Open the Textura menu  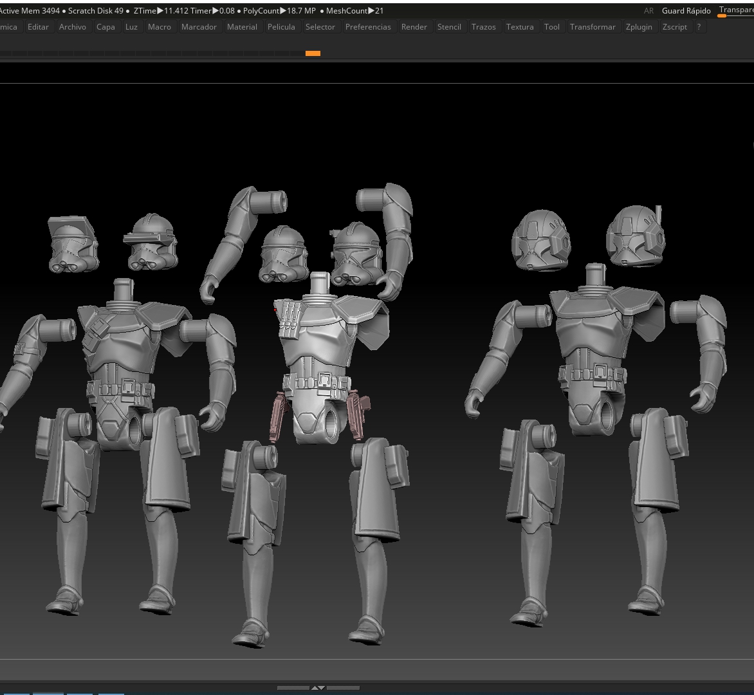point(520,27)
